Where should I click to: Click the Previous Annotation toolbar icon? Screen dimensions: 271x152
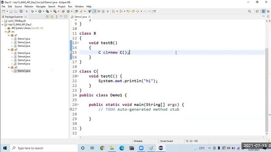tap(121, 11)
